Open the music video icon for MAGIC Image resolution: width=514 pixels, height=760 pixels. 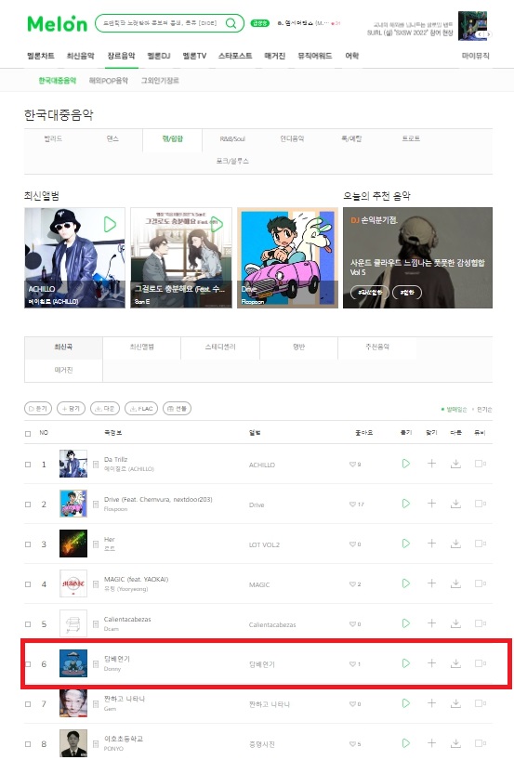pos(480,583)
